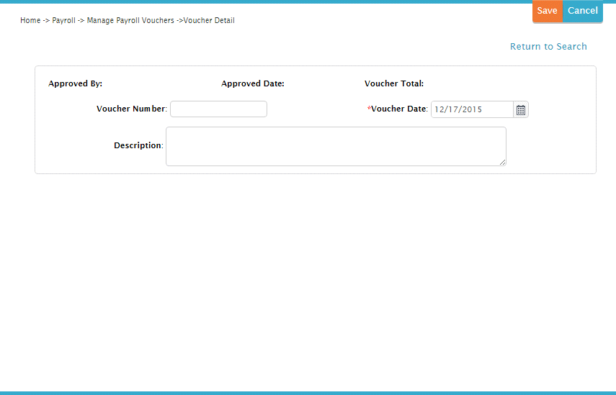
Task: Click the Voucher Detail breadcrumb text
Action: pos(209,20)
